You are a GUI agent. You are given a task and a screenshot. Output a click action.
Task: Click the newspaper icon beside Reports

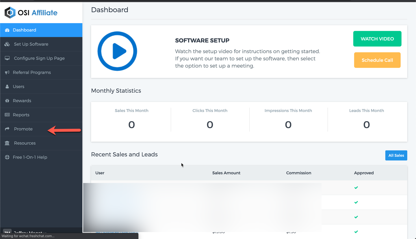tap(7, 115)
